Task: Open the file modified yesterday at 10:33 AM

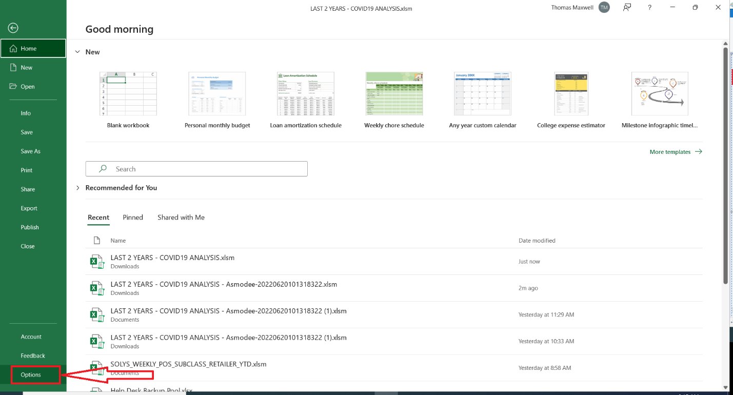Action: [x=394, y=342]
